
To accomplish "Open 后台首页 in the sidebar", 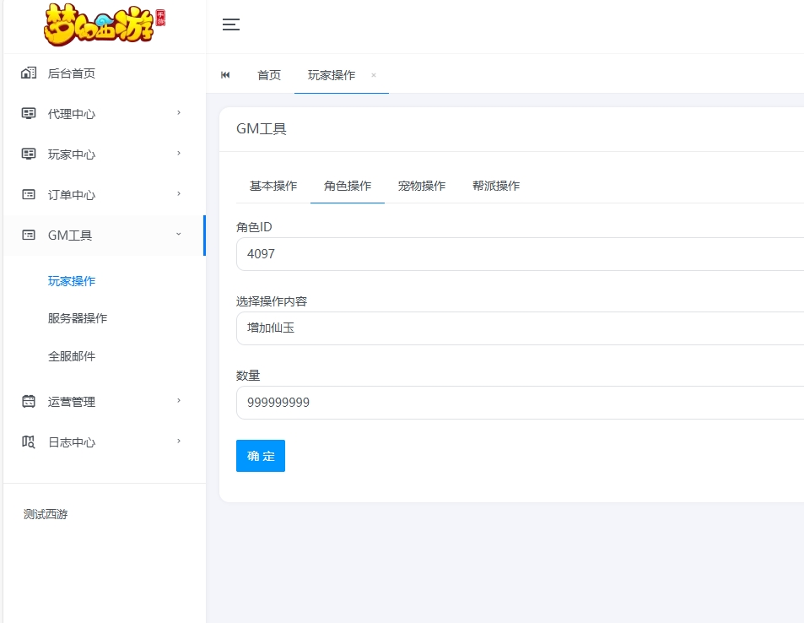I will click(104, 73).
